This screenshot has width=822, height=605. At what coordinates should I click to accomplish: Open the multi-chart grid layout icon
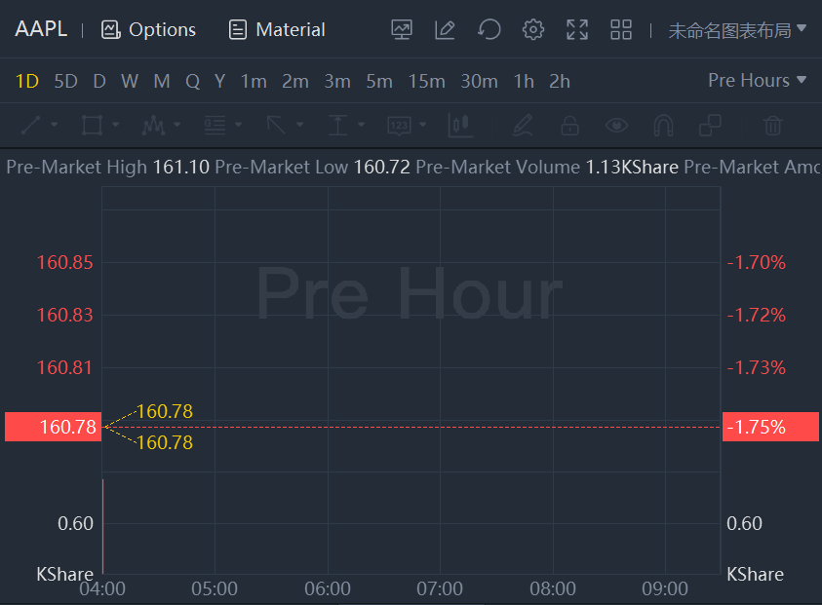point(621,29)
